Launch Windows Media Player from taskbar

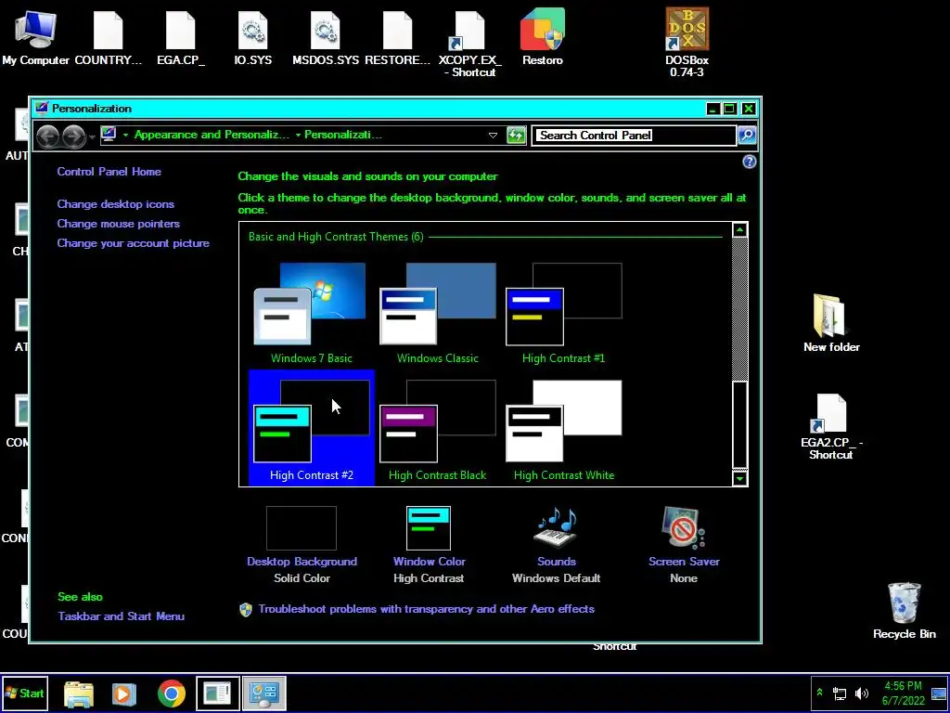(123, 694)
